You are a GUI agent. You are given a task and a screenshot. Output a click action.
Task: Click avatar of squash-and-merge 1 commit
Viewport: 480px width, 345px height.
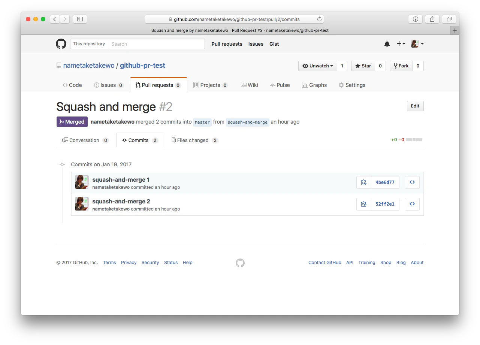[82, 182]
